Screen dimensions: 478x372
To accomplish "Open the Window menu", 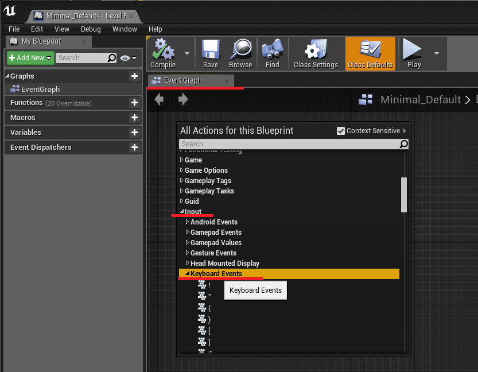I will (125, 29).
